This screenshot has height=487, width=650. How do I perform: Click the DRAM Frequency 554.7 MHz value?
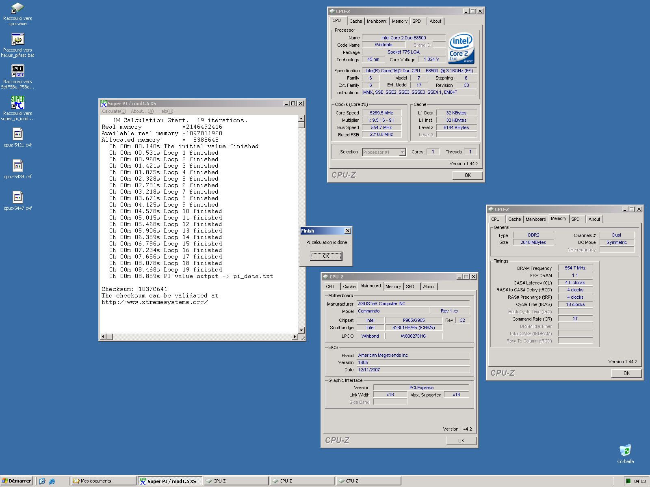575,268
